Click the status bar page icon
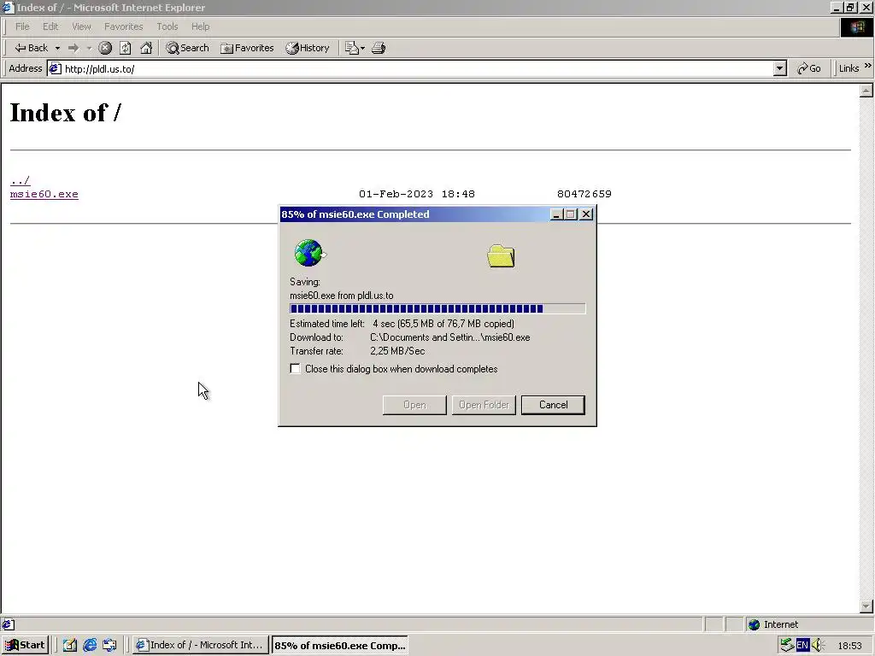Screen dimensions: 875x656 (9, 624)
